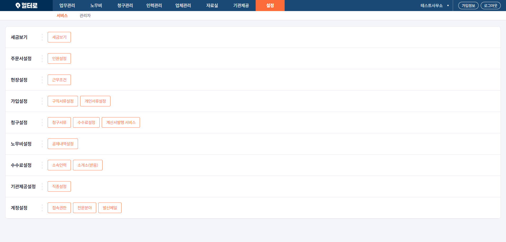Open 공제내역설정 for 노무비설정
The width and height of the screenshot is (506, 242).
[x=63, y=144]
